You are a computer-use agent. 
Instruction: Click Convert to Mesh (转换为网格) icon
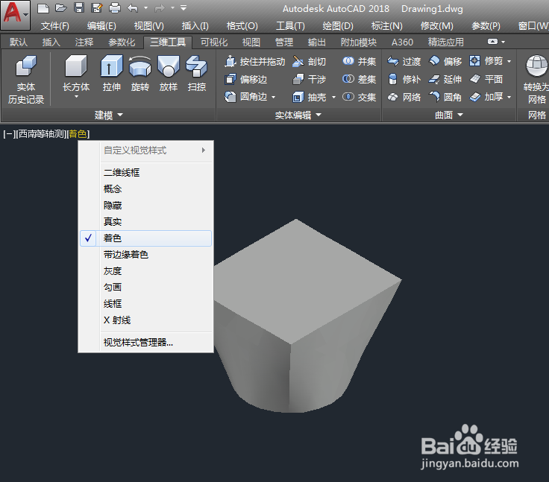(536, 79)
